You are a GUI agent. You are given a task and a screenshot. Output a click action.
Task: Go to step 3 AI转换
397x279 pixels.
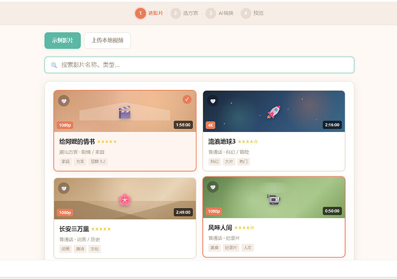click(220, 13)
